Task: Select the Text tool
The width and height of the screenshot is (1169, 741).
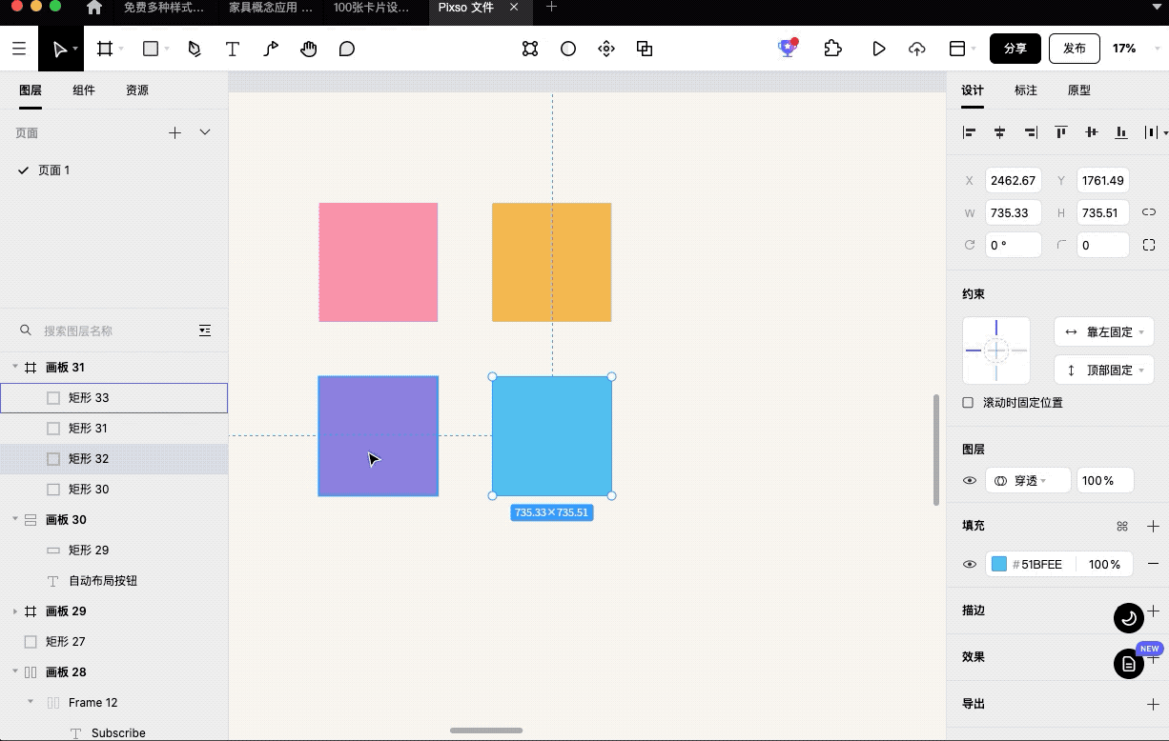Action: coord(233,49)
